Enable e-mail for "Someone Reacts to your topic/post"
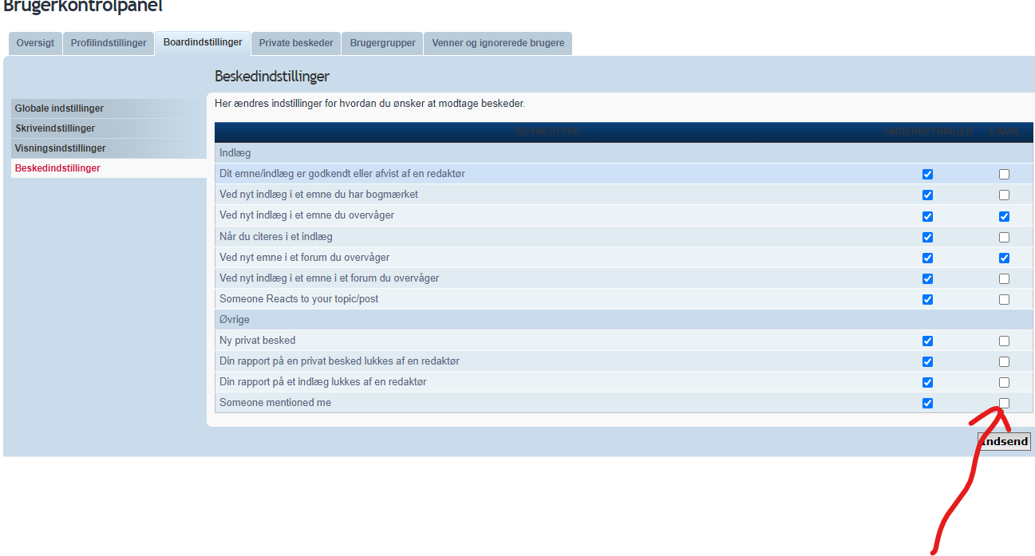Screen dimensions: 1035x556 tap(1004, 299)
